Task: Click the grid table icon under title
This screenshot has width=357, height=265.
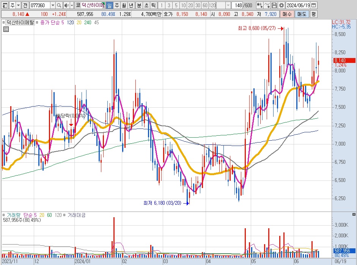Action: click(6, 29)
